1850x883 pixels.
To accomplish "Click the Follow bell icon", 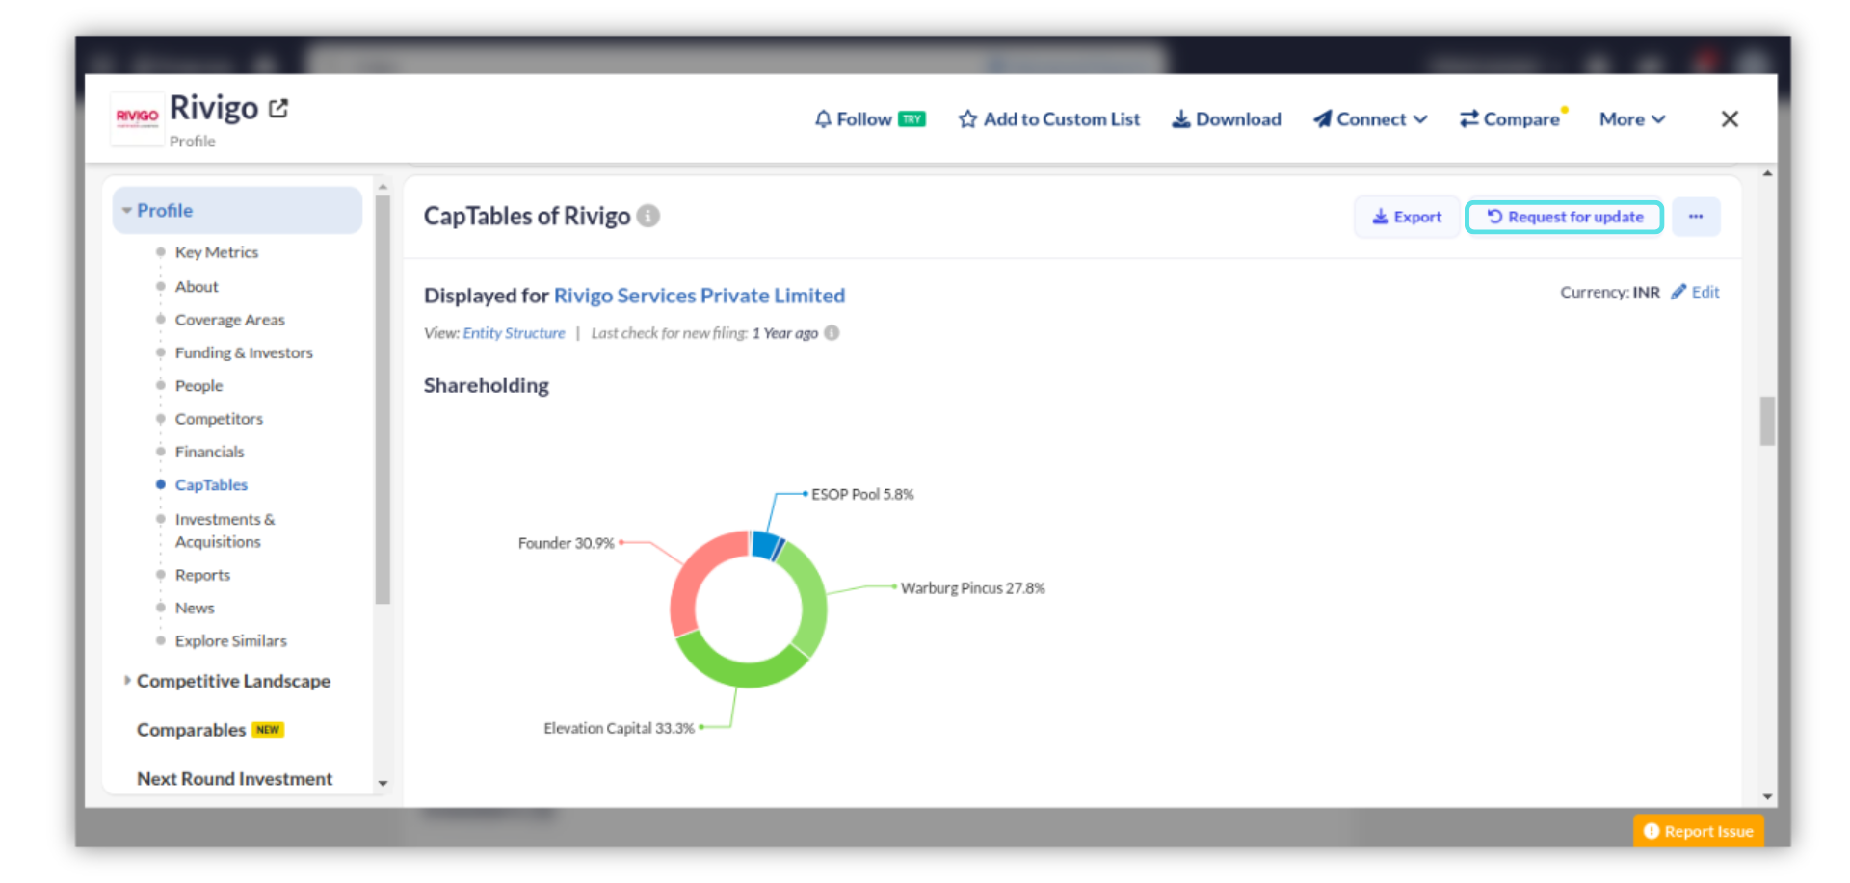I will [x=823, y=119].
